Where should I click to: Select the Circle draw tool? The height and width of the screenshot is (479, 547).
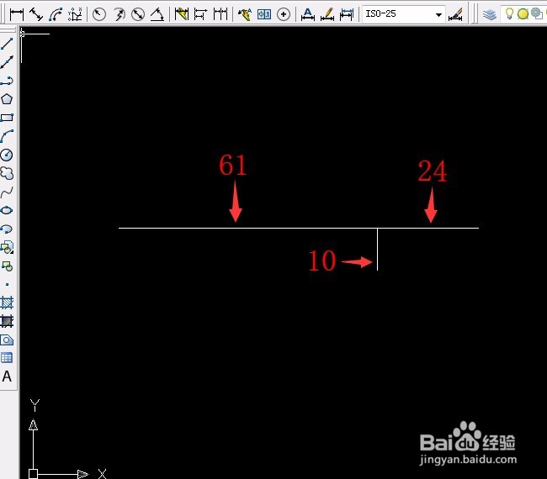click(7, 155)
